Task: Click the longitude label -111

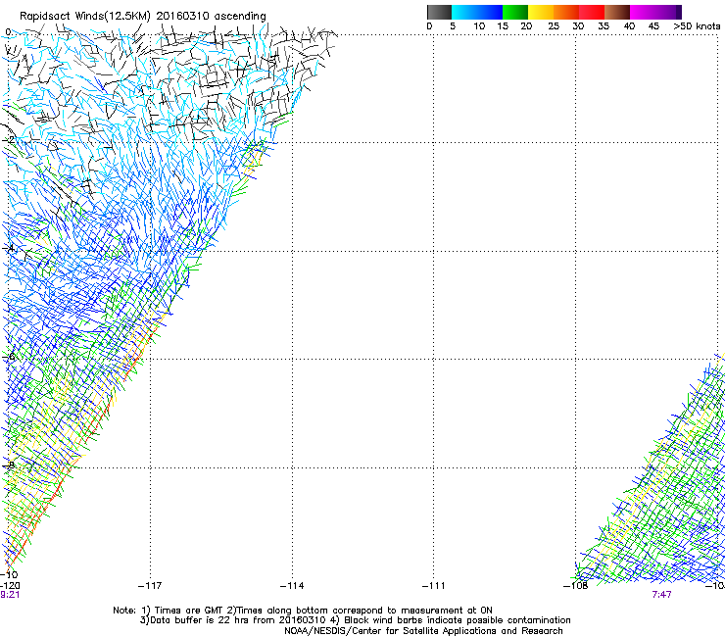Action: (433, 586)
